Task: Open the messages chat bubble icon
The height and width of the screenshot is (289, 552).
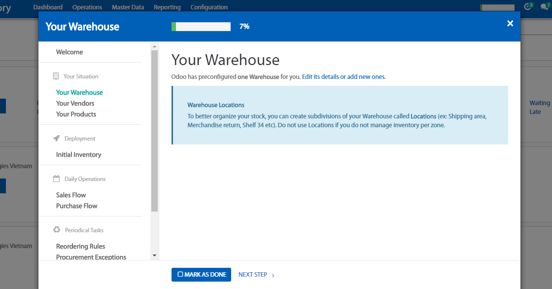Action: (544, 6)
